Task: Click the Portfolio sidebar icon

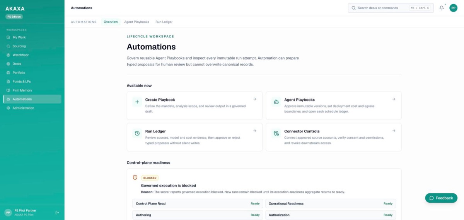Action: (x=9, y=73)
